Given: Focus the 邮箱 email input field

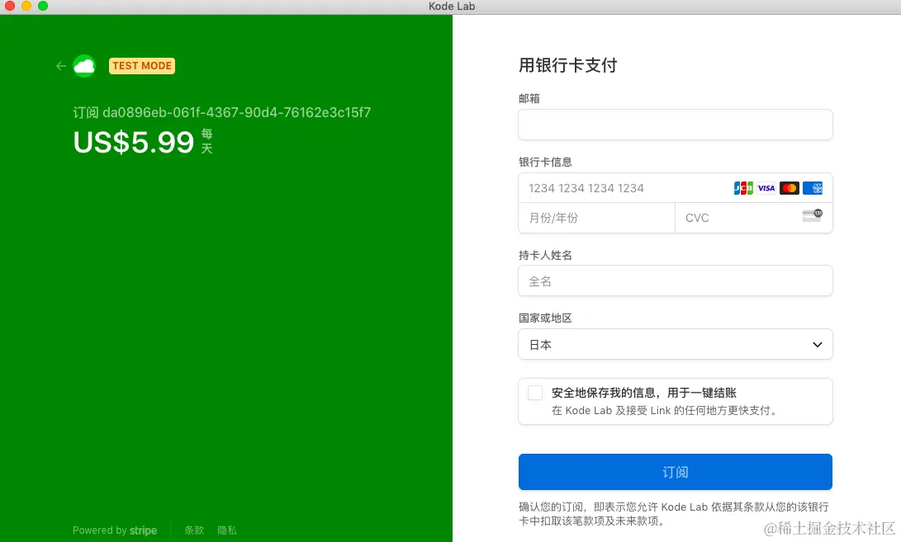Looking at the screenshot, I should click(x=676, y=125).
